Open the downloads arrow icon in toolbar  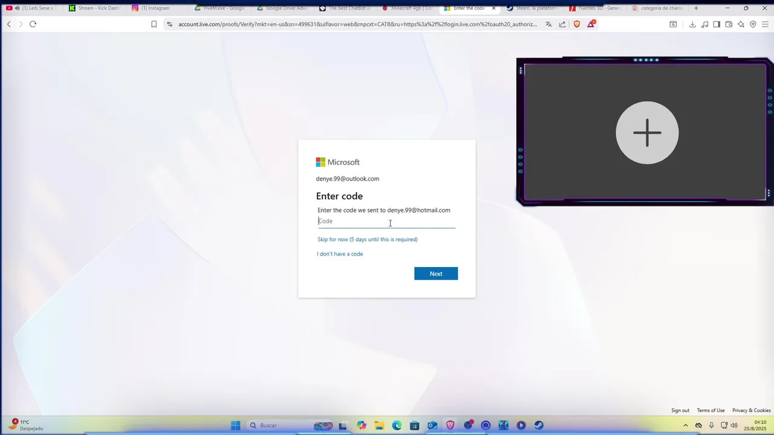click(x=692, y=24)
